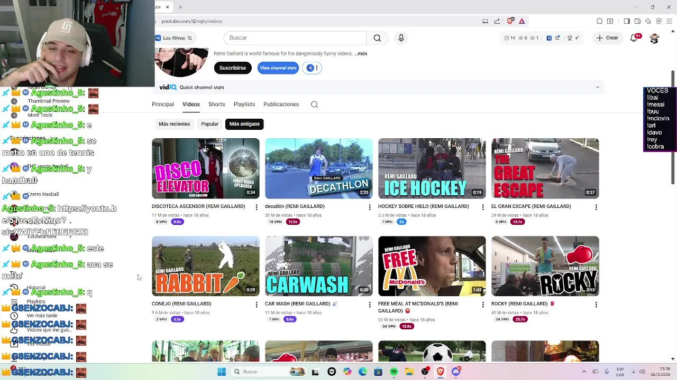Open the DECATHLON video thumbnail
Image resolution: width=677 pixels, height=380 pixels.
click(x=319, y=169)
